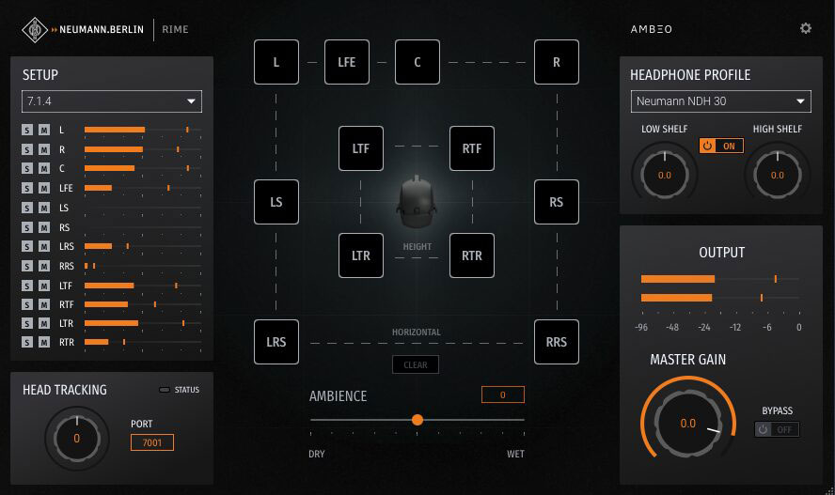835x495 pixels.
Task: Select the LFE speaker box
Action: coord(347,62)
